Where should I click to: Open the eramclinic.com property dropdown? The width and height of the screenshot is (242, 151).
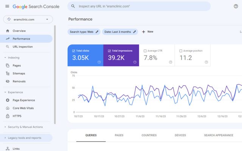pos(28,19)
